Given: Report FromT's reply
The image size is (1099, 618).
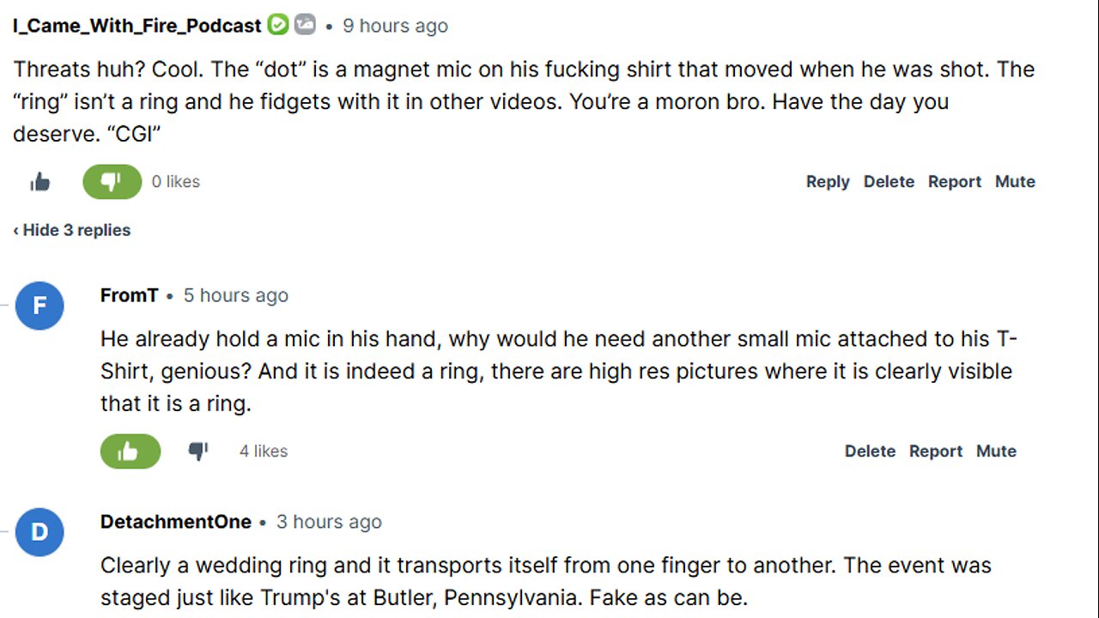Looking at the screenshot, I should tap(936, 451).
